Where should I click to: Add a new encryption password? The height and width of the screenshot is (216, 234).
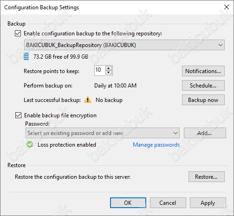(205, 133)
